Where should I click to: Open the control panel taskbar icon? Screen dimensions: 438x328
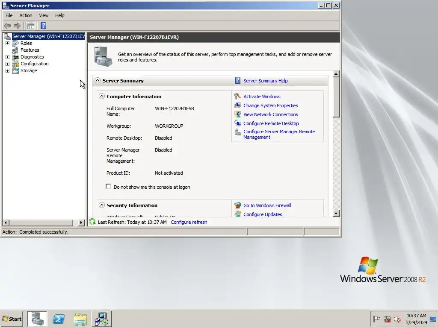(x=101, y=319)
